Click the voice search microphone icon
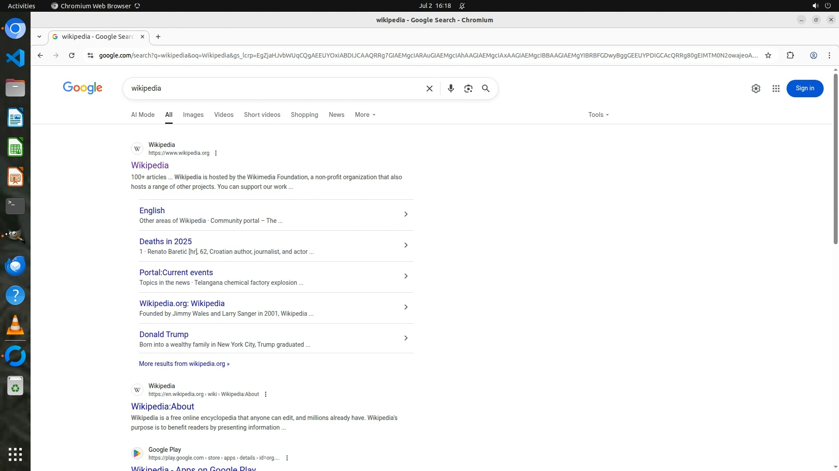Viewport: 839px width, 471px height. pos(451,89)
